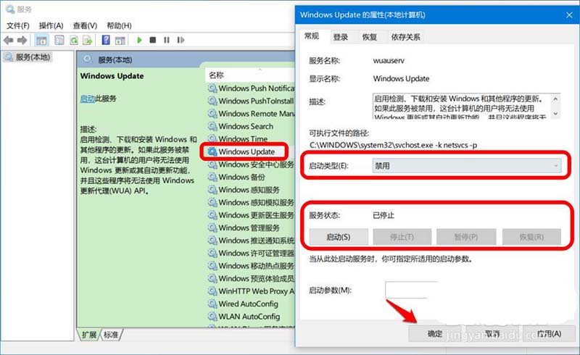
Task: Select the Windows 预览体验成员 row
Action: [x=251, y=278]
